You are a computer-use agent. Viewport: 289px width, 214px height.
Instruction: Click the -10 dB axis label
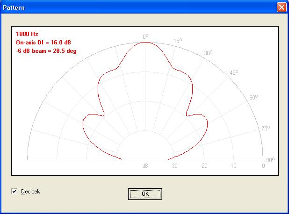(x=232, y=166)
